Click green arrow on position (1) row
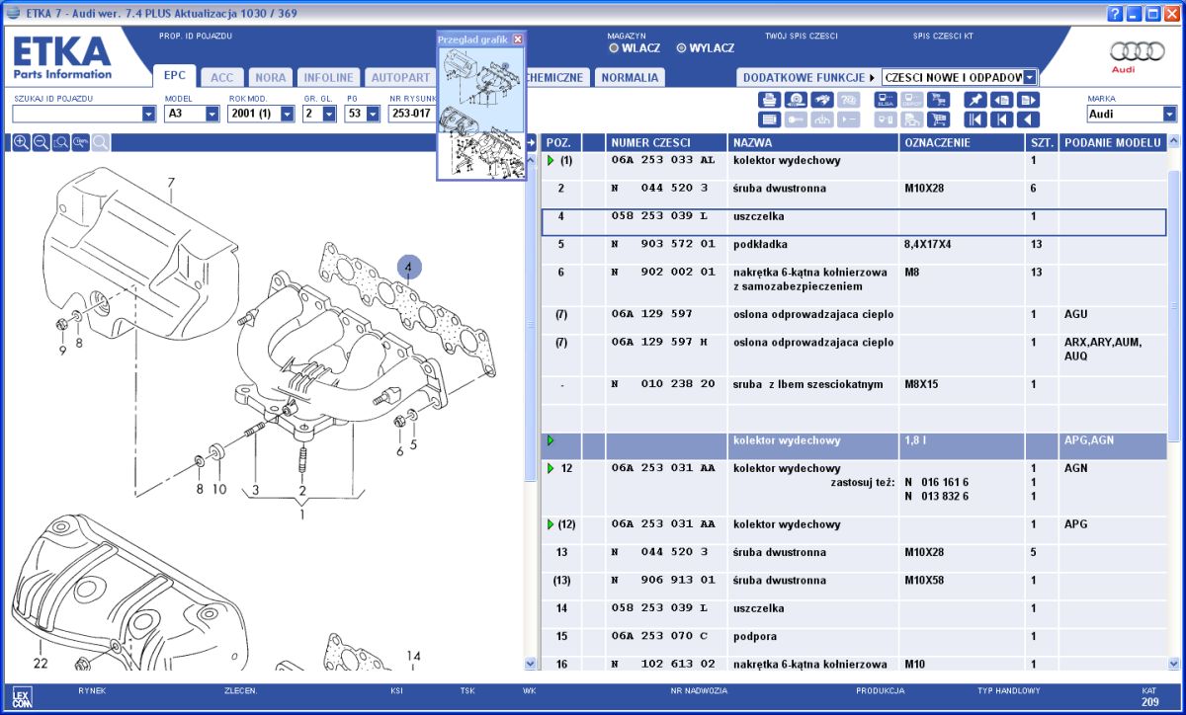 [551, 160]
